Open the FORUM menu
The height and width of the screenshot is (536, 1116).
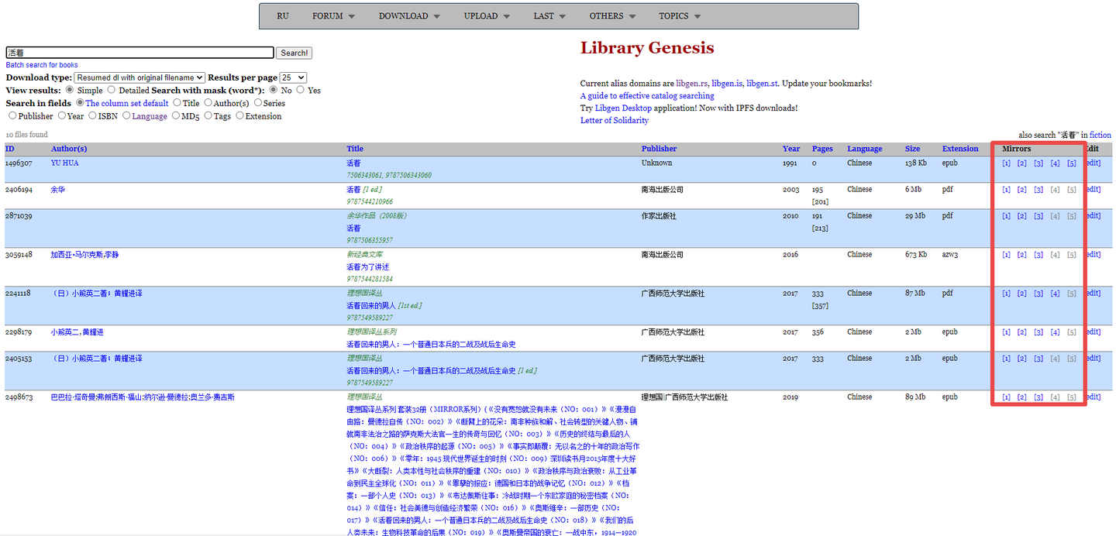[x=333, y=16]
